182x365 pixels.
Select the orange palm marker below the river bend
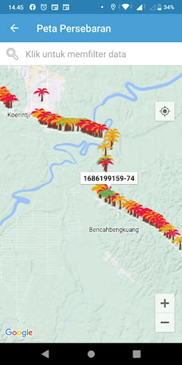click(105, 149)
